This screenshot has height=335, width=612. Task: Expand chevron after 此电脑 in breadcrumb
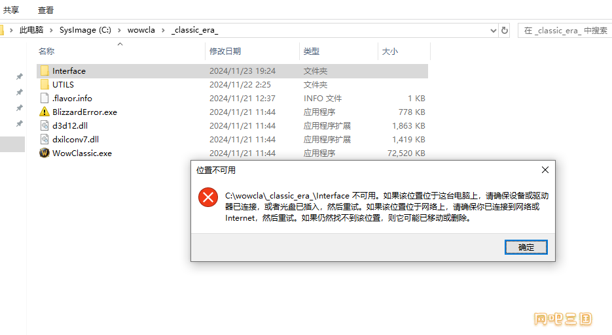coord(51,30)
